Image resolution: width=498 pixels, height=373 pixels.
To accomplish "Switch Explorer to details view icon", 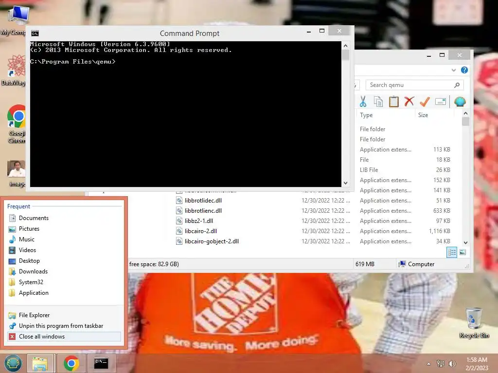I will point(452,253).
